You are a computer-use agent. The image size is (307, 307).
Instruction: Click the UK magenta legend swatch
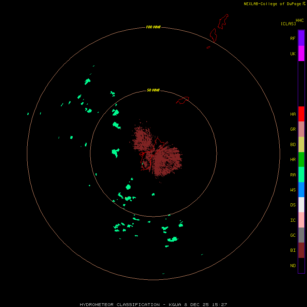(301, 54)
